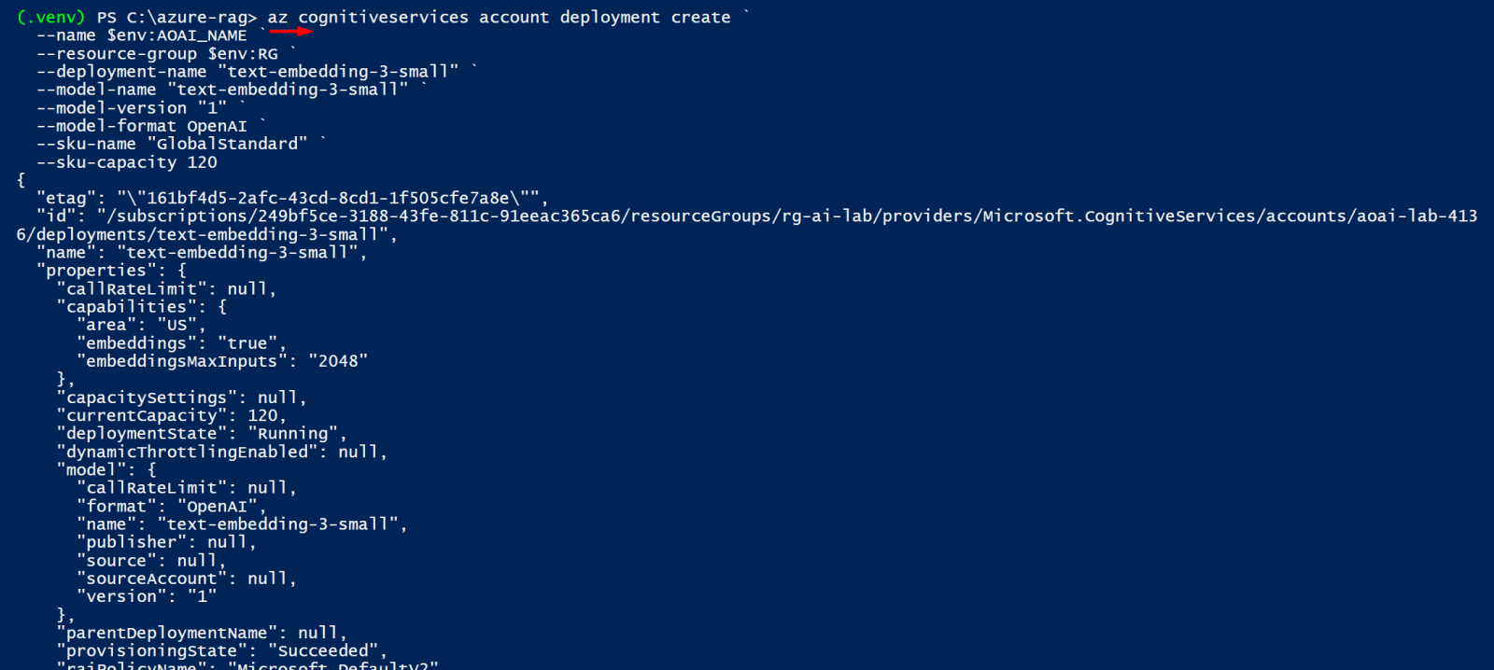Click the "embeddingsMaxInputs": "2048" line
Screen dimensions: 1494x670
tap(222, 361)
